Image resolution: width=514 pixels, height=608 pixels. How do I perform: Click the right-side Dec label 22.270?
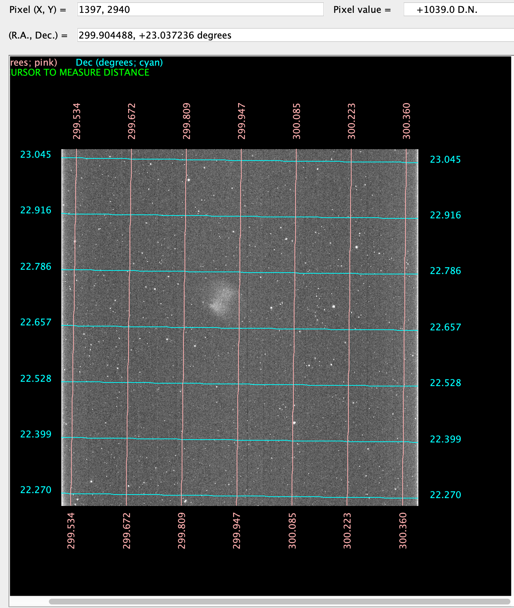(445, 495)
